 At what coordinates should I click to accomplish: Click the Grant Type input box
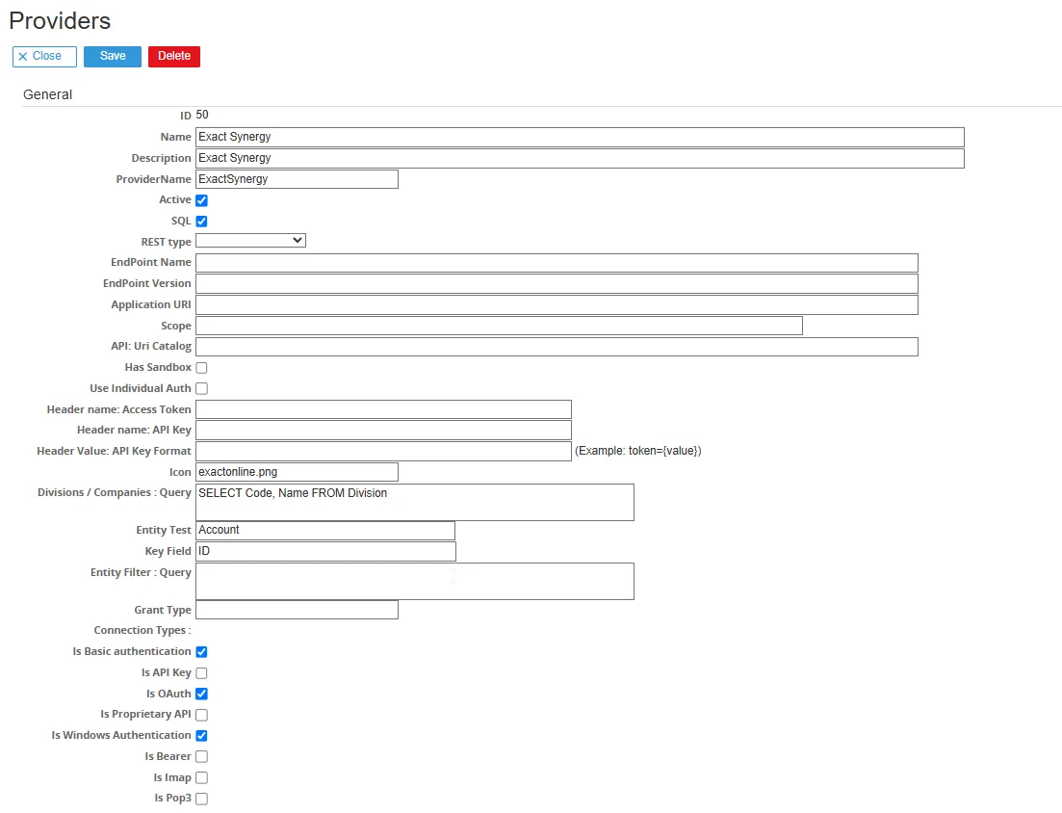(x=297, y=610)
